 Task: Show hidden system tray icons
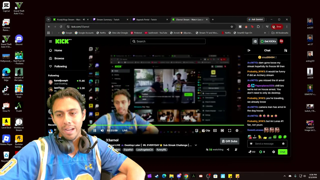284,176
